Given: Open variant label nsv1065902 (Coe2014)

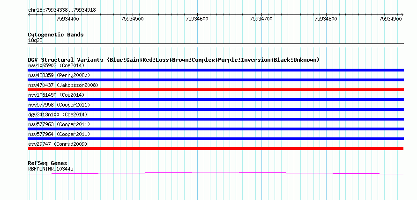Looking at the screenshot, I should (56, 65).
